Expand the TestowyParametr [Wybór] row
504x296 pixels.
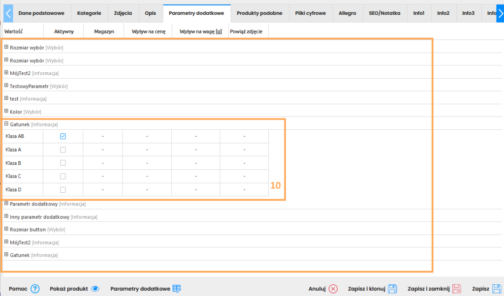tap(6, 86)
